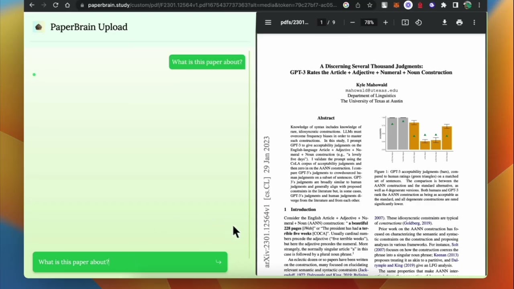The width and height of the screenshot is (514, 289).
Task: Download the PDF file
Action: (445, 22)
